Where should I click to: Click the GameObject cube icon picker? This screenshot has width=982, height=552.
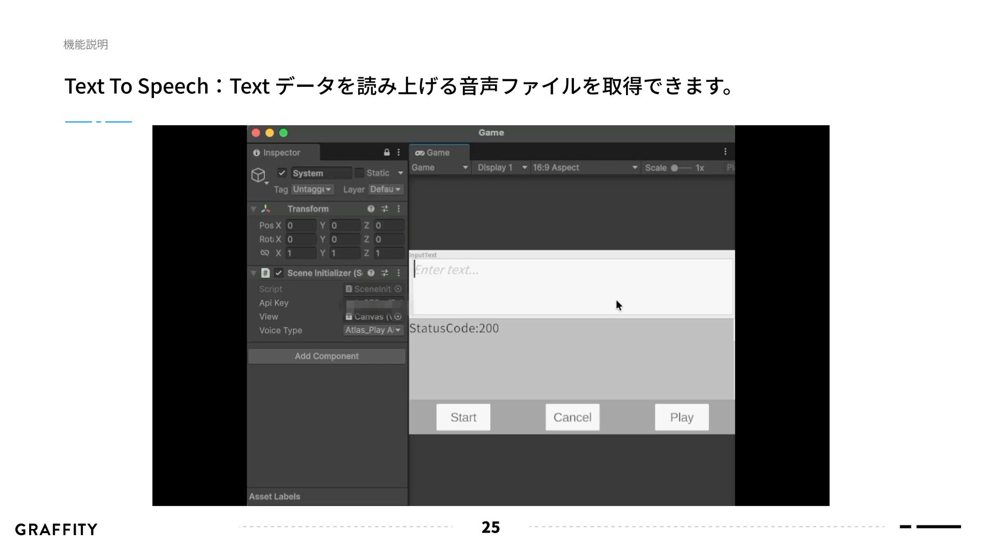point(258,175)
